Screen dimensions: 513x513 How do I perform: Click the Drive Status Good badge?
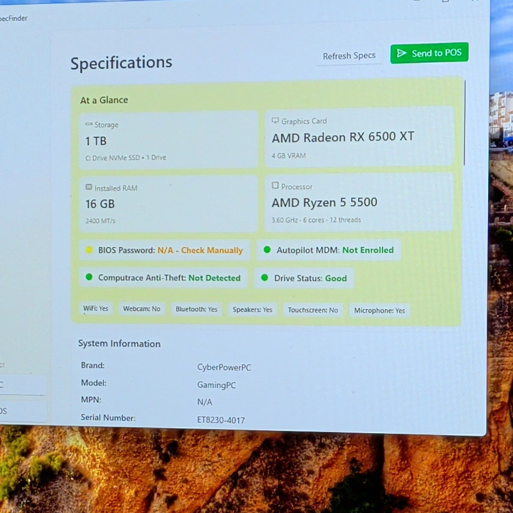click(x=304, y=278)
